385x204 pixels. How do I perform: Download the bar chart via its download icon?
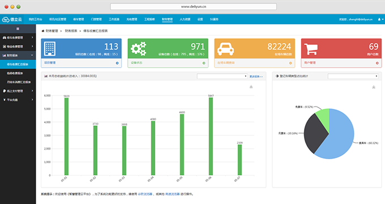click(x=251, y=87)
